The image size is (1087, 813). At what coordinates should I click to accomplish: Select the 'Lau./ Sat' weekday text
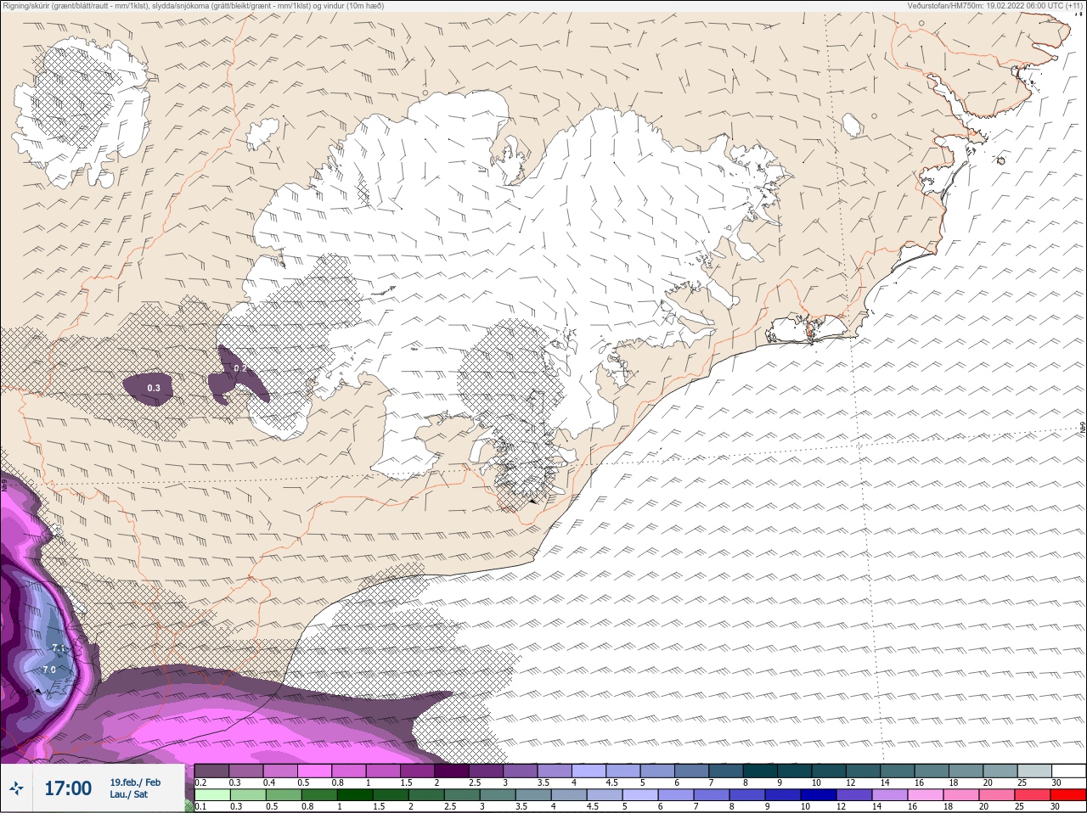[128, 794]
